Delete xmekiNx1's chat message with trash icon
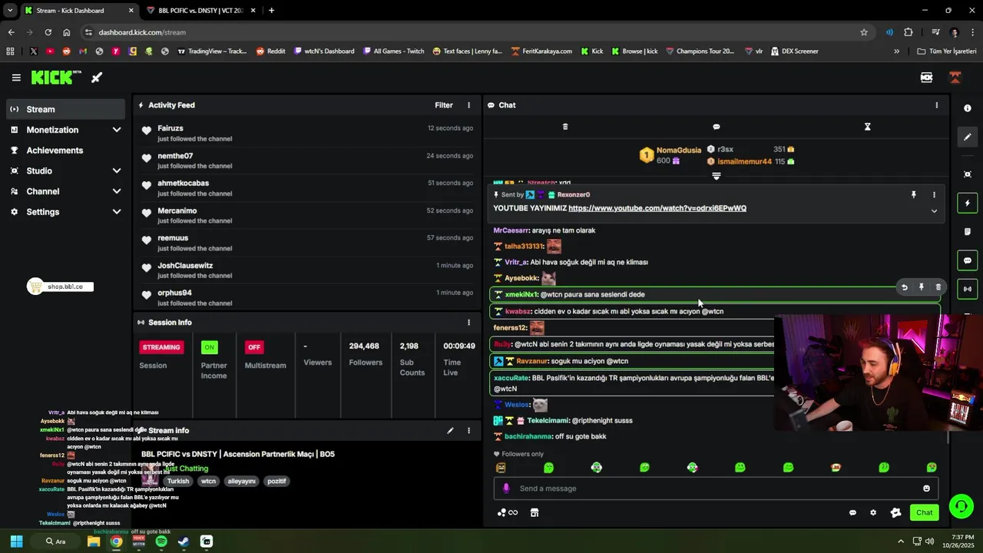This screenshot has height=553, width=983. pos(938,287)
